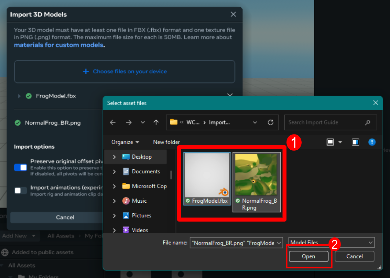This screenshot has height=278, width=390.
Task: Enable Import animations toggle
Action: coord(21,191)
